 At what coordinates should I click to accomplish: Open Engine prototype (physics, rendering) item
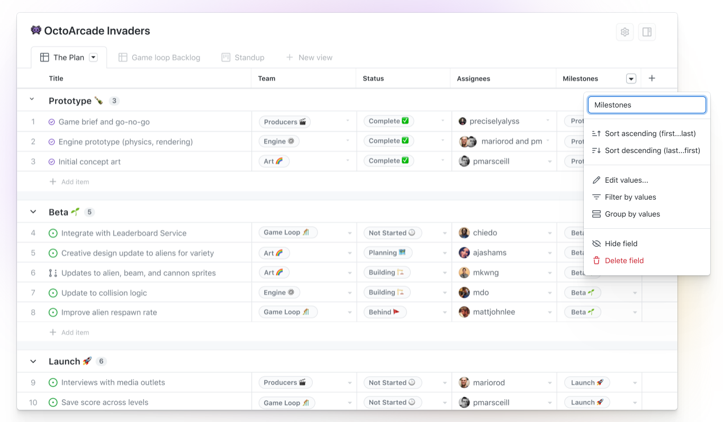126,142
